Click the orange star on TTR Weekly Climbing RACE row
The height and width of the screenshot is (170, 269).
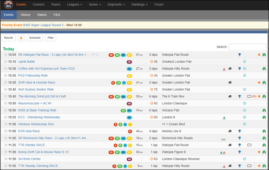[259, 166]
